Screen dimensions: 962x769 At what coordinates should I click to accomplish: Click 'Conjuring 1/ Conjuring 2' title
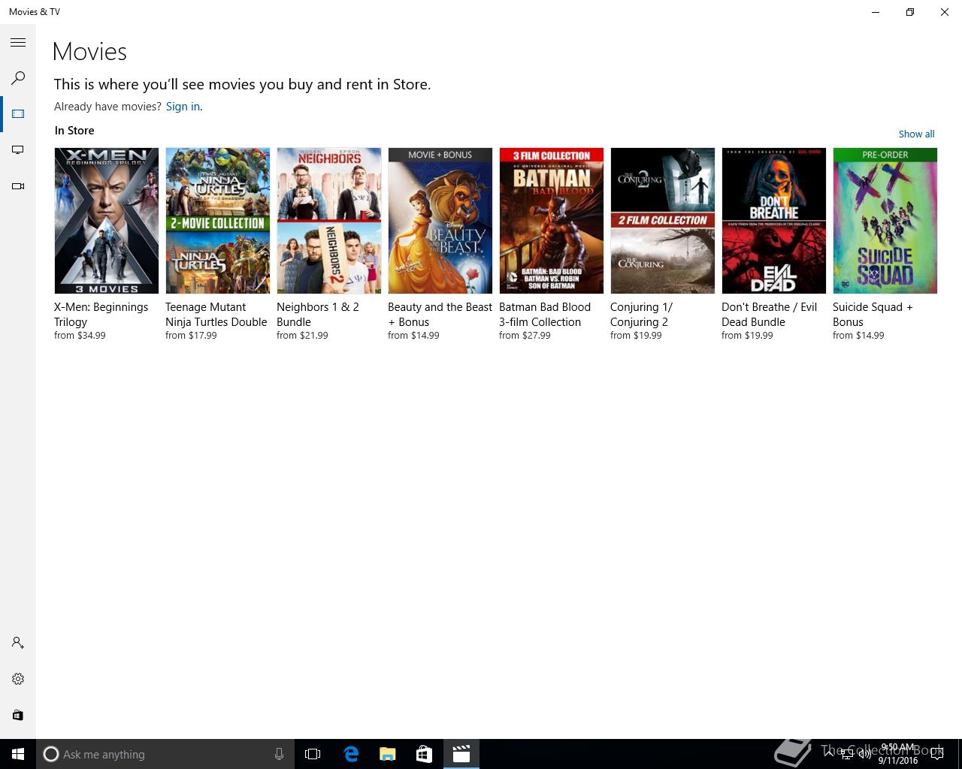click(x=642, y=315)
